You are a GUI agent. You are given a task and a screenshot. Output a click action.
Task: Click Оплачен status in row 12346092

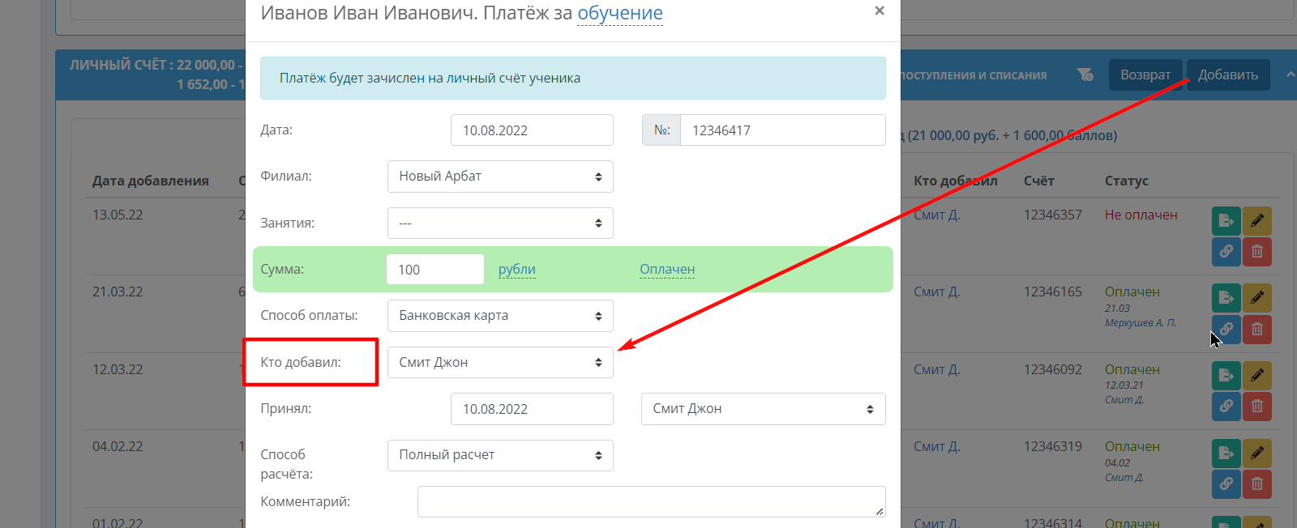[x=1132, y=369]
